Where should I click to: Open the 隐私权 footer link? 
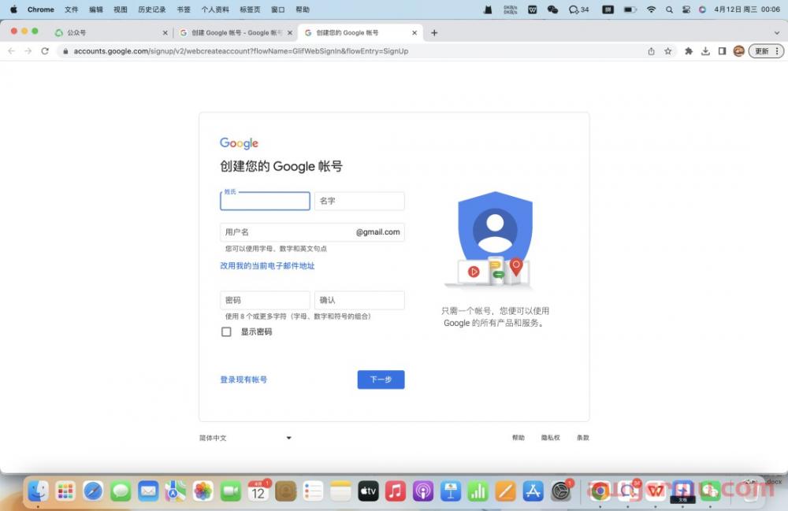(550, 438)
